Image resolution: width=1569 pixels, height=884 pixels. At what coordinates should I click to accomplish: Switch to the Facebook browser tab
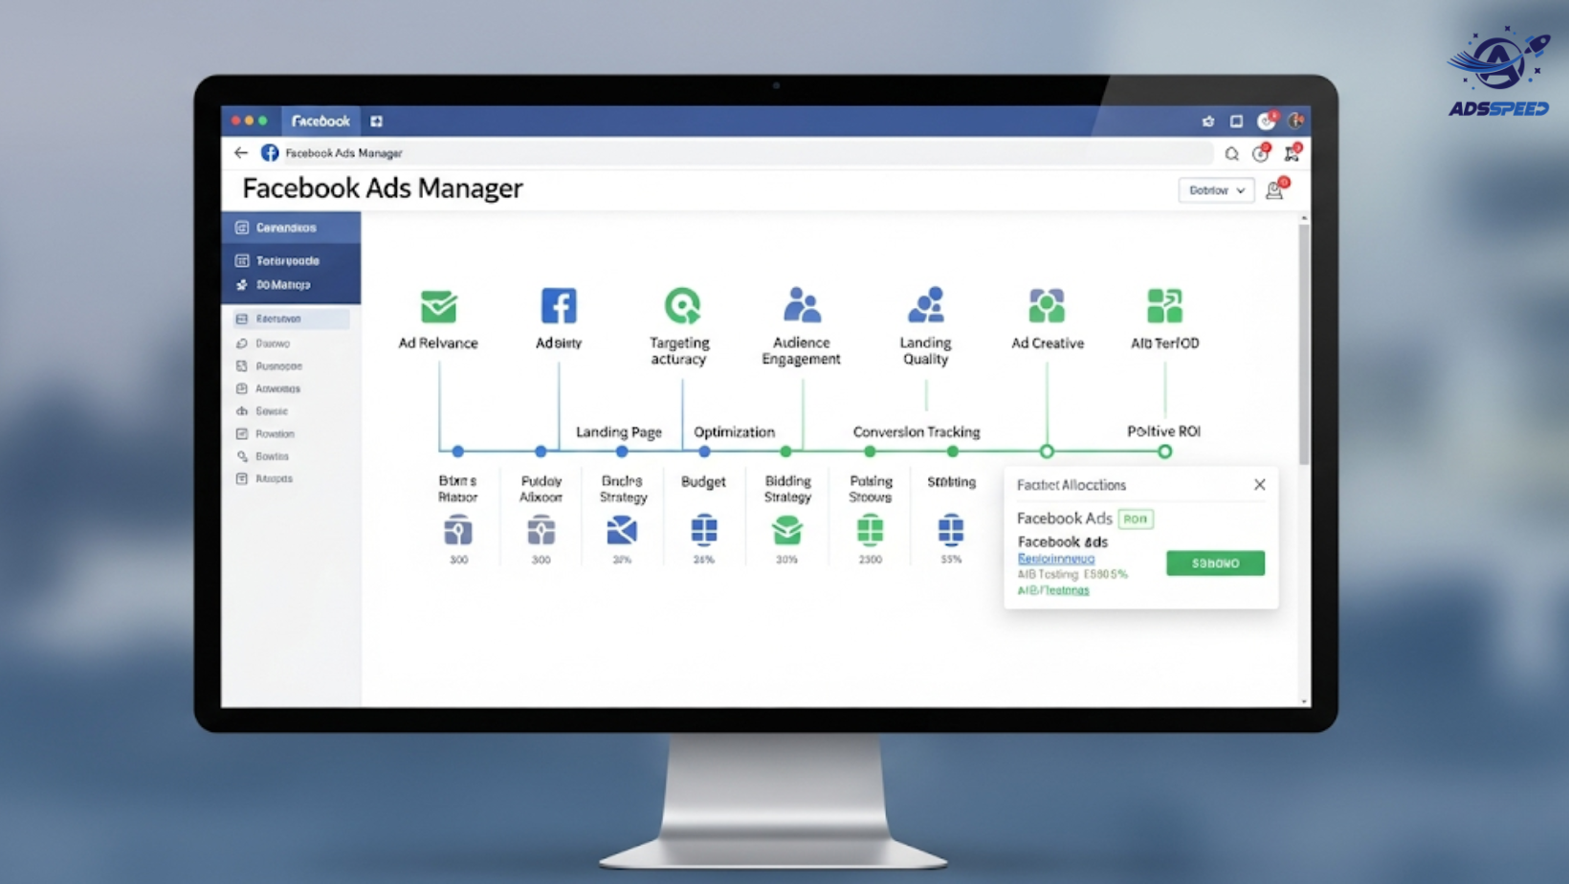pyautogui.click(x=320, y=122)
